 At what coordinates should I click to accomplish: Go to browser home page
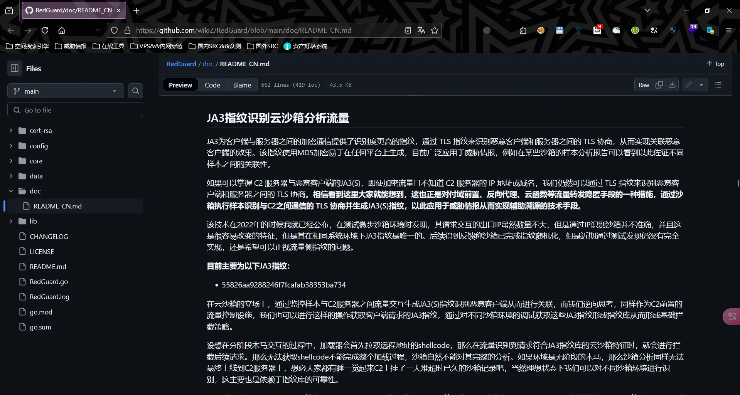62,30
